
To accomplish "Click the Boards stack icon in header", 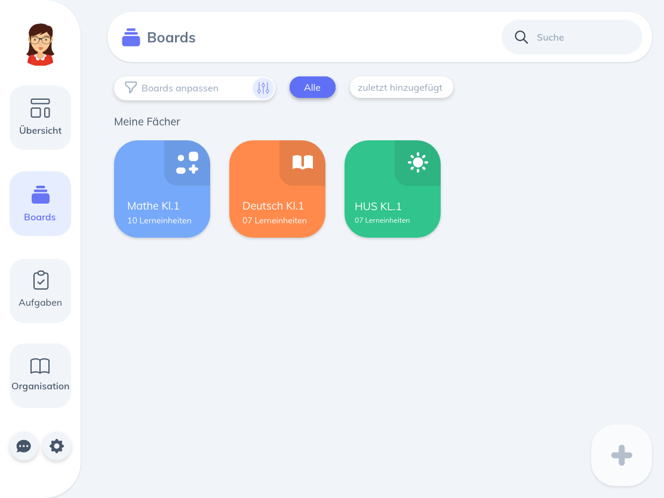I will coord(131,37).
